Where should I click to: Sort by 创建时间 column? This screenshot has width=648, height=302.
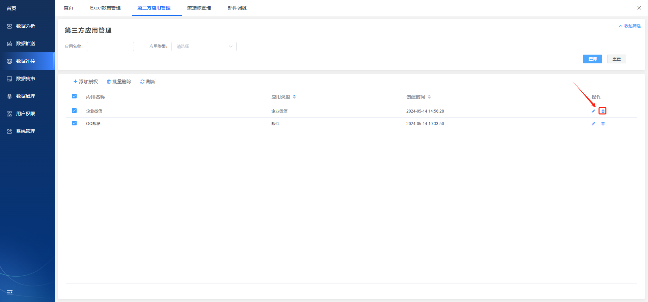click(x=429, y=97)
